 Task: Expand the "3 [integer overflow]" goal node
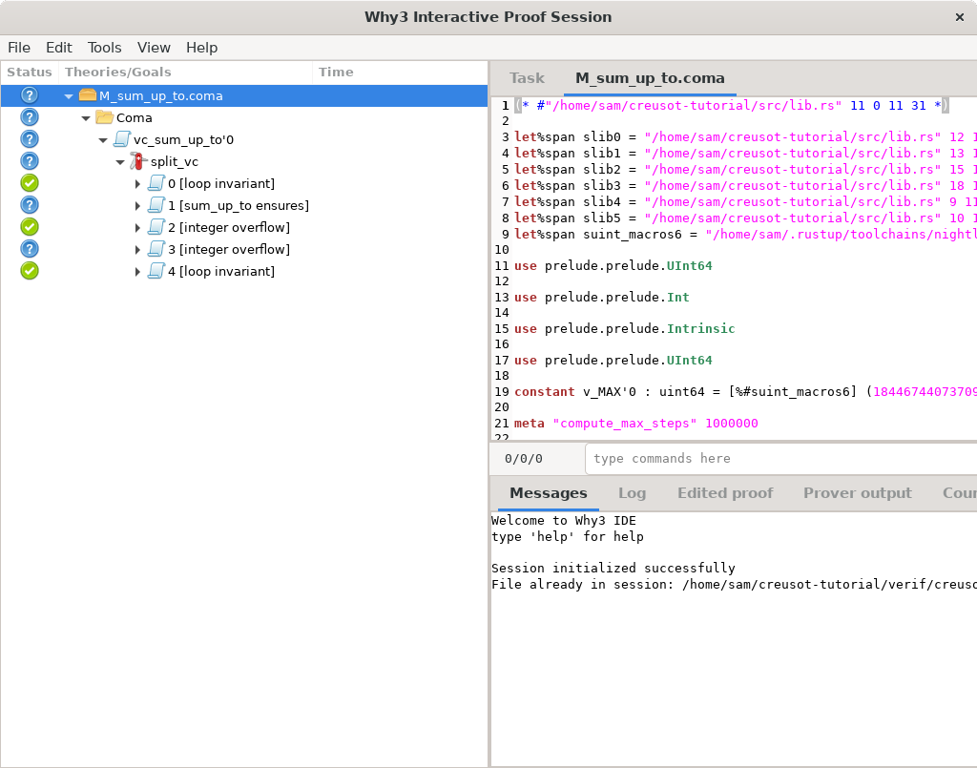[138, 249]
